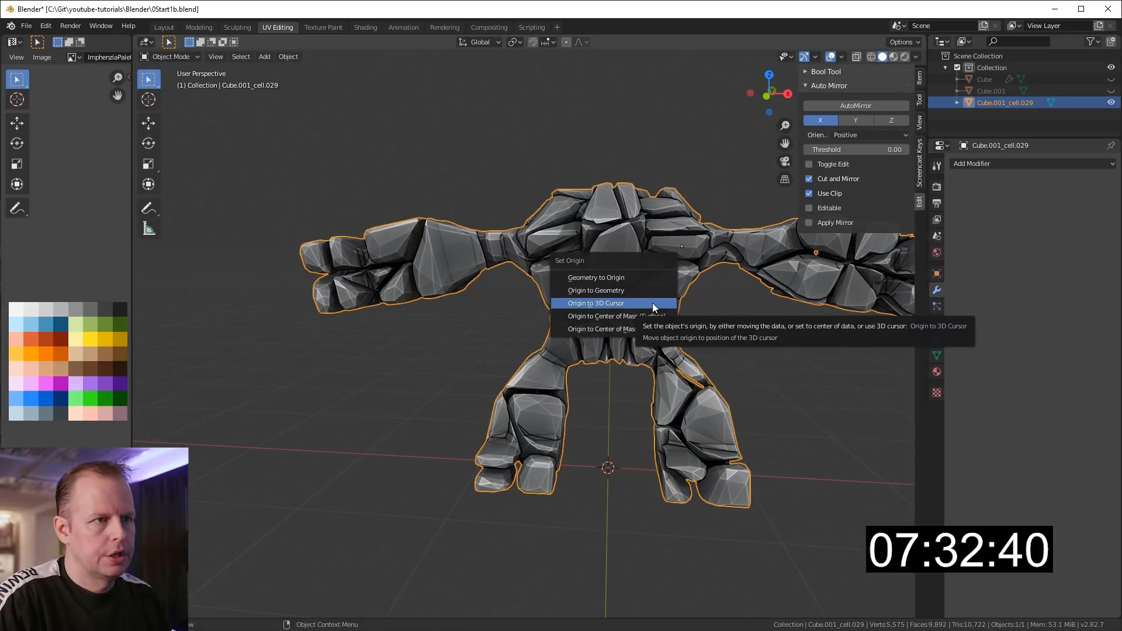Image resolution: width=1122 pixels, height=631 pixels.
Task: Select the Scale tool in the 3D viewport toolbar
Action: [148, 164]
